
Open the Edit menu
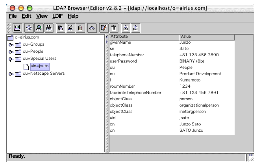[x=26, y=16]
